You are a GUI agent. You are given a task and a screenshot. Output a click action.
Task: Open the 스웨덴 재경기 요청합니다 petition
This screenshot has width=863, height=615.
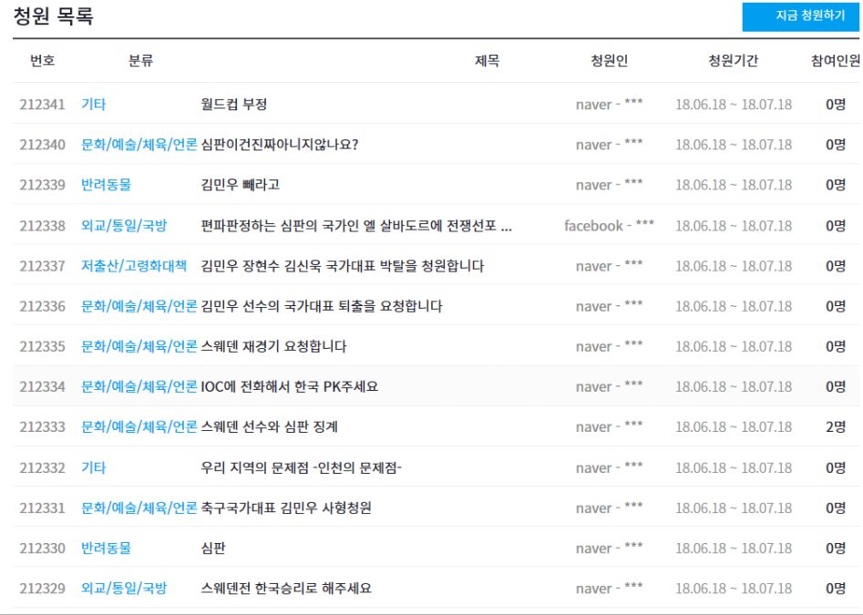(273, 346)
